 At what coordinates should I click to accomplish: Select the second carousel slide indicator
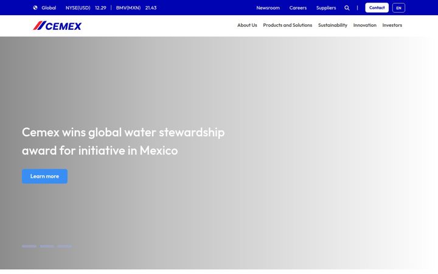point(47,247)
